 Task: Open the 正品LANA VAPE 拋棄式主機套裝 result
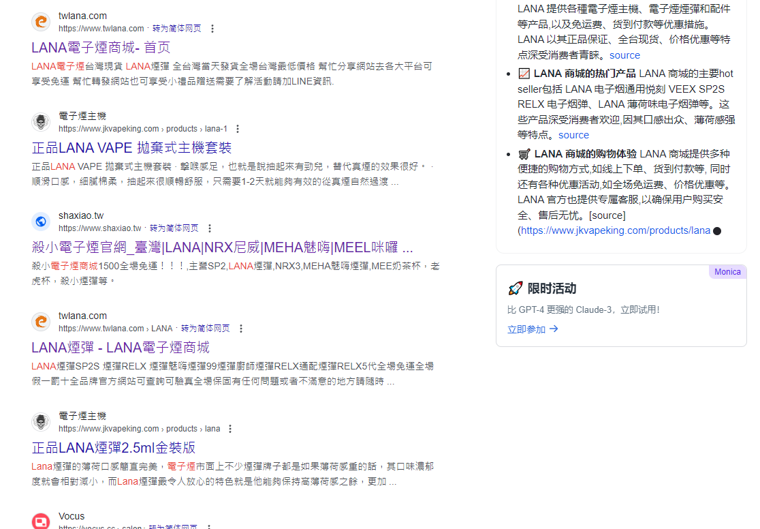(131, 147)
